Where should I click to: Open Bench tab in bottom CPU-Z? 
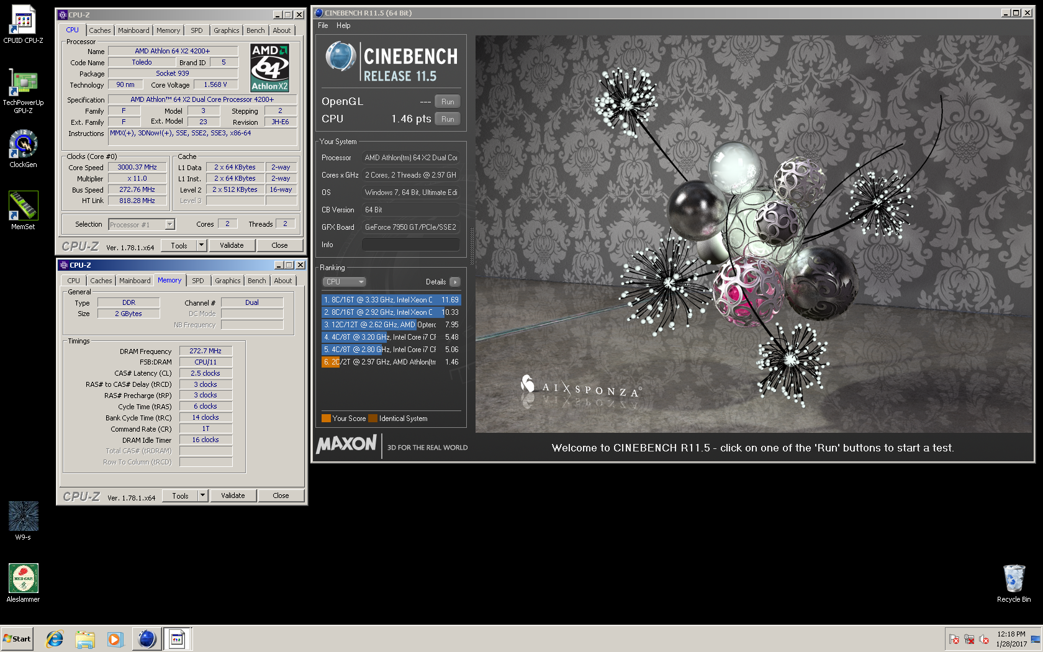pyautogui.click(x=256, y=281)
